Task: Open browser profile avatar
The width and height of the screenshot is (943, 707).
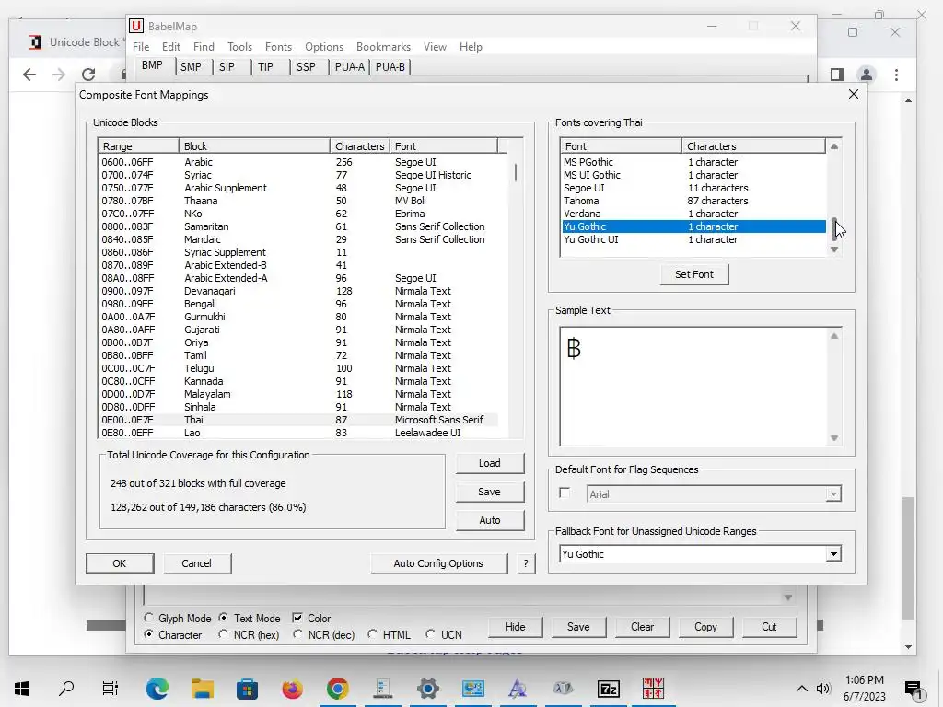Action: pyautogui.click(x=866, y=75)
